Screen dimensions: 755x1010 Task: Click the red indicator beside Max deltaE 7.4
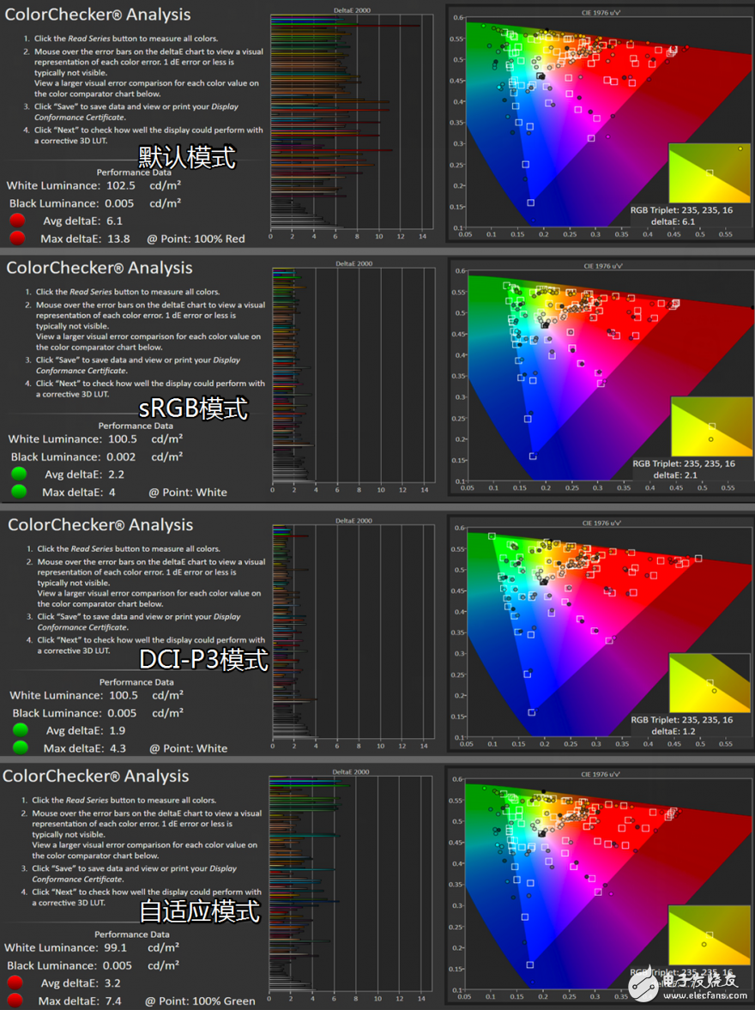(15, 1001)
